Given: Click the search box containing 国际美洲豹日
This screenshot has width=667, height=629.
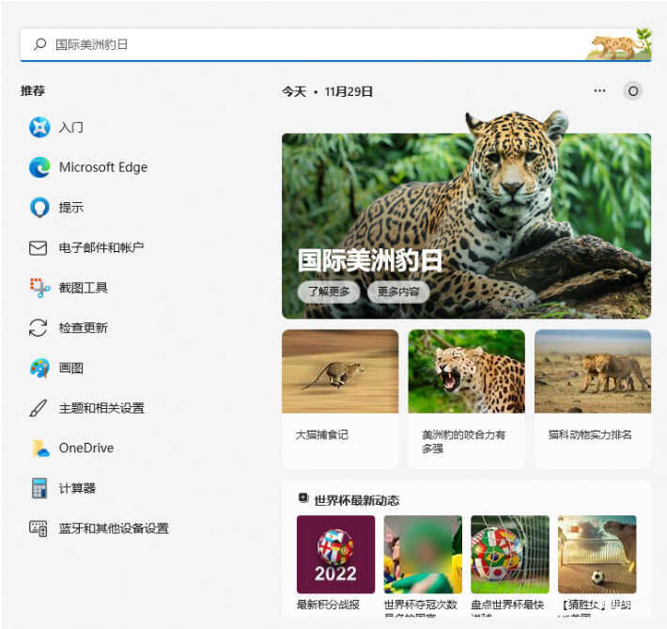Looking at the screenshot, I should coord(310,44).
